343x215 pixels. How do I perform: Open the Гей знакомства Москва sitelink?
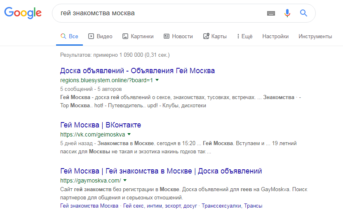click(x=89, y=206)
